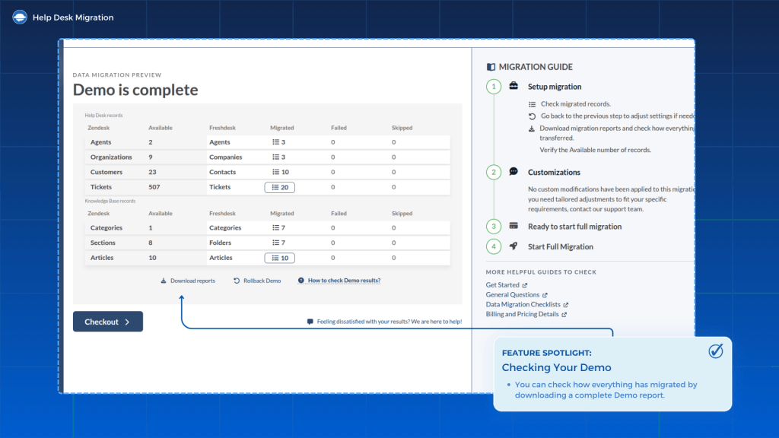
Task: Open the migrated Tickets list showing 20
Action: click(x=280, y=187)
